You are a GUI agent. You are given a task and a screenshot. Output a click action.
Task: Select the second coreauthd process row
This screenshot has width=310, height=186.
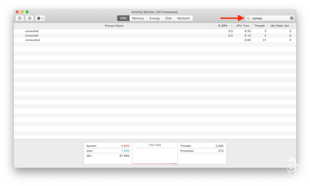32,36
